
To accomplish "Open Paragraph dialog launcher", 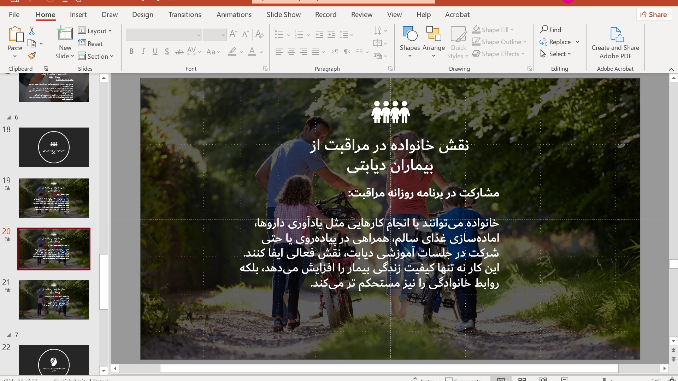I will click(x=390, y=69).
